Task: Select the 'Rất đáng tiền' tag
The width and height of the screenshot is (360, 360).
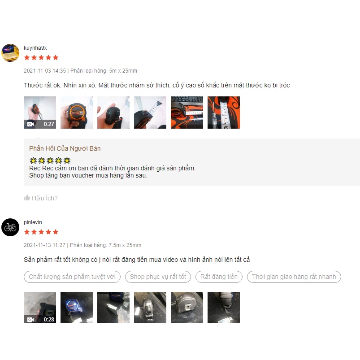Action: pyautogui.click(x=219, y=277)
